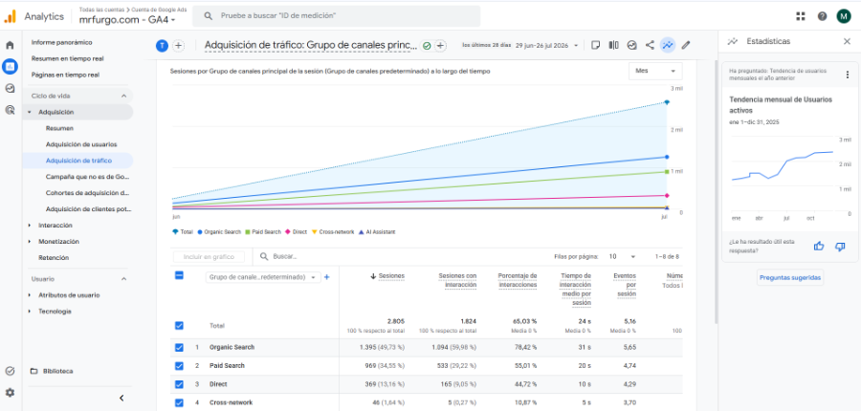Click the Paid Search legend swatch
The height and width of the screenshot is (411, 861).
248,232
